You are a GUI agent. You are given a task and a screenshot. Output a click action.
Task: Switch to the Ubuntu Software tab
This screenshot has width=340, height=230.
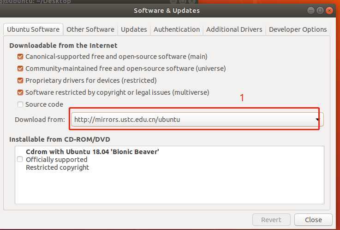[x=33, y=29]
